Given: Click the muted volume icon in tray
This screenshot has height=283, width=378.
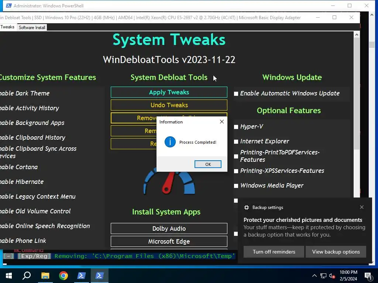Looking at the screenshot, I should point(332,276).
